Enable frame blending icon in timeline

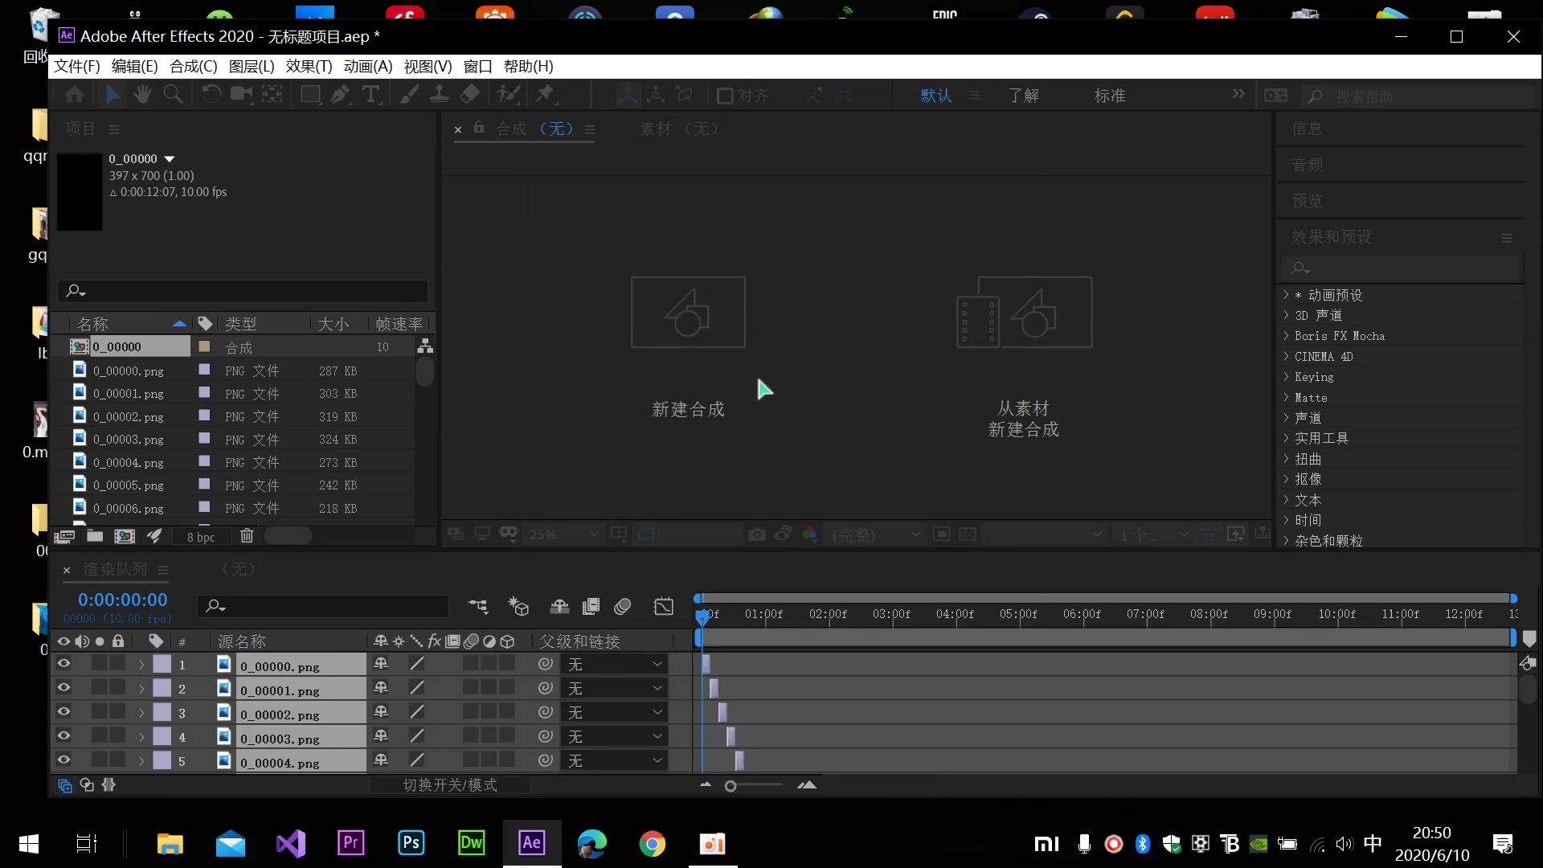(591, 607)
